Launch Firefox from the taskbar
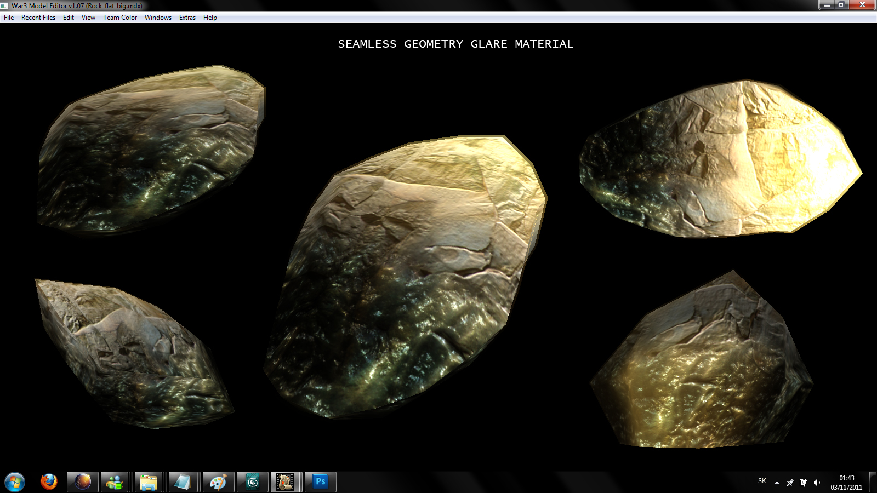 [49, 482]
